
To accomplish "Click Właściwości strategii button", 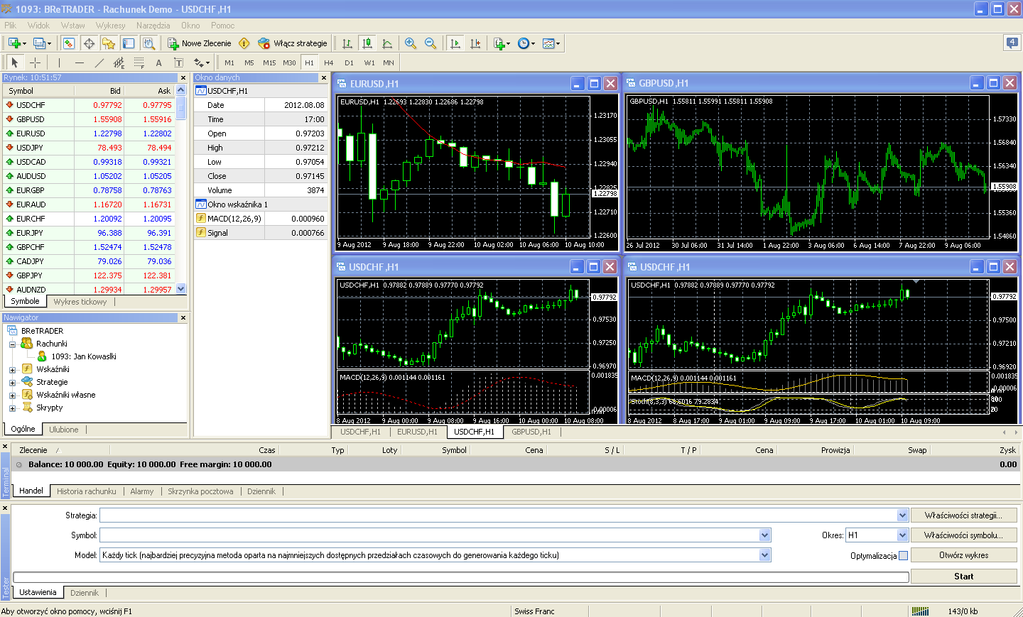I will (963, 515).
